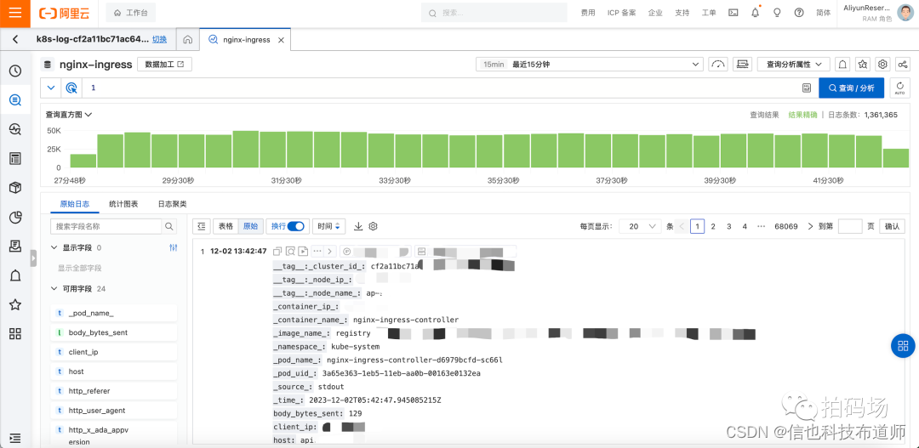Select the _pod_name_ field

114,314
